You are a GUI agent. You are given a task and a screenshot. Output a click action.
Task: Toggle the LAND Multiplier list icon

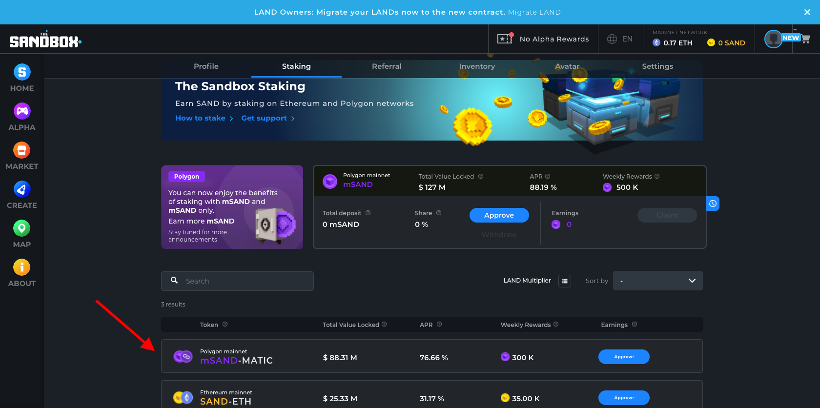(x=565, y=281)
